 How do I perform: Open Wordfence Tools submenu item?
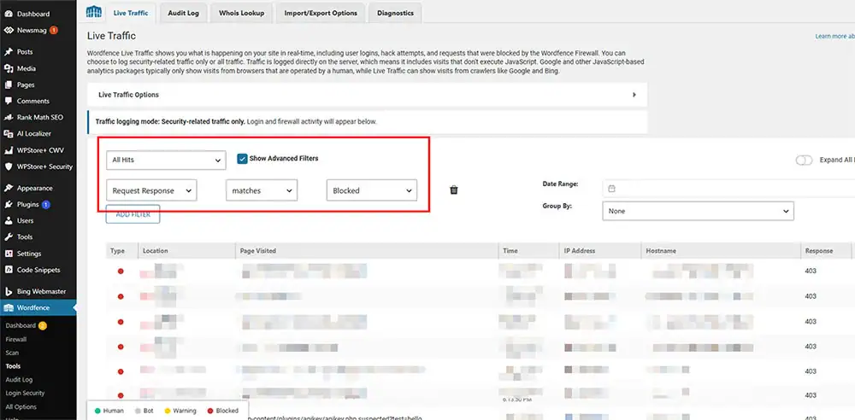[13, 366]
